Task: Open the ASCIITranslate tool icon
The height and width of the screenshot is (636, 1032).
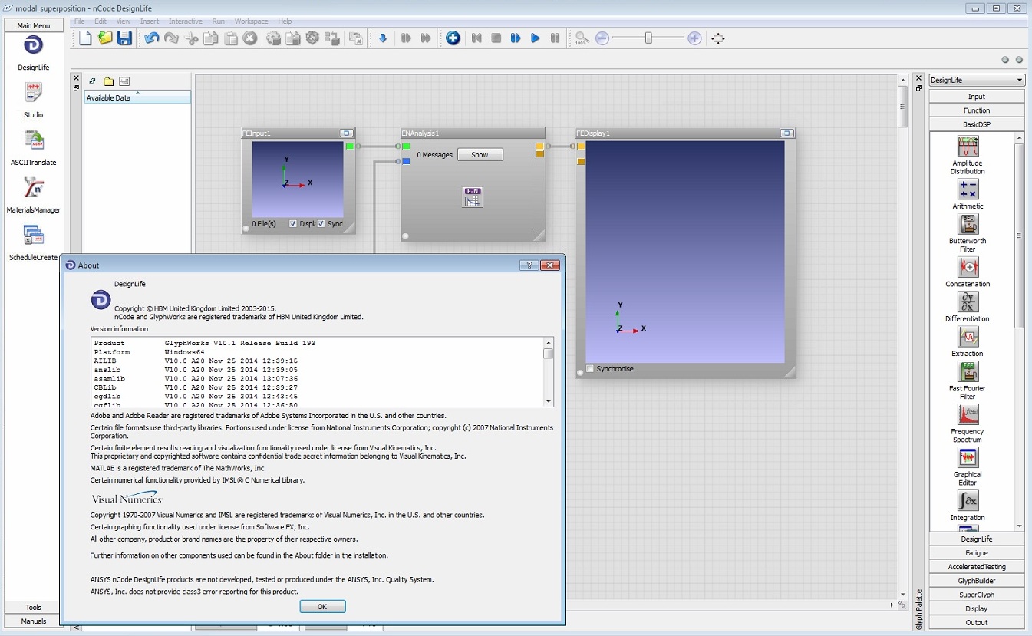Action: coord(33,140)
